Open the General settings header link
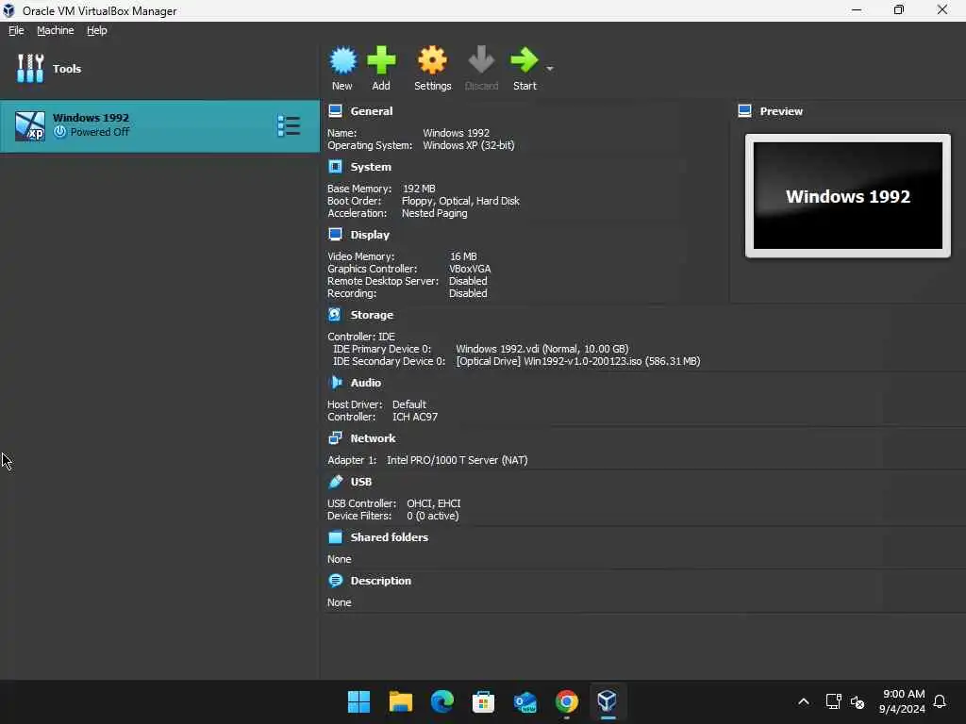 372,111
